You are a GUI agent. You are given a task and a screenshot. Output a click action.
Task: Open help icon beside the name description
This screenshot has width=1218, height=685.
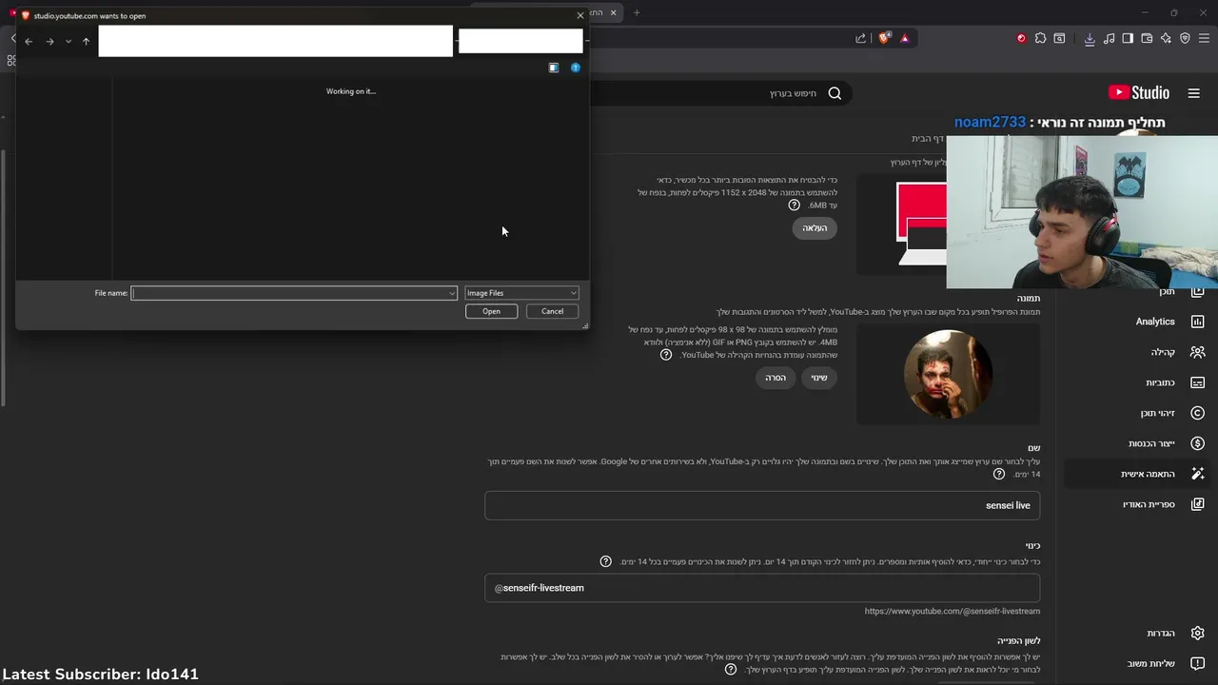click(x=998, y=474)
